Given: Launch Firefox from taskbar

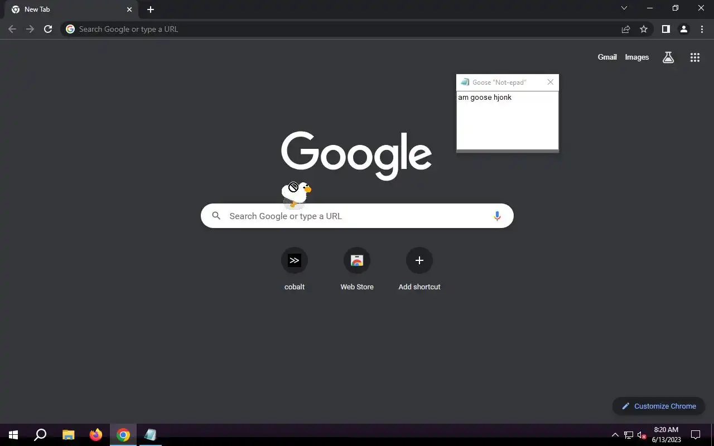Looking at the screenshot, I should pos(96,435).
